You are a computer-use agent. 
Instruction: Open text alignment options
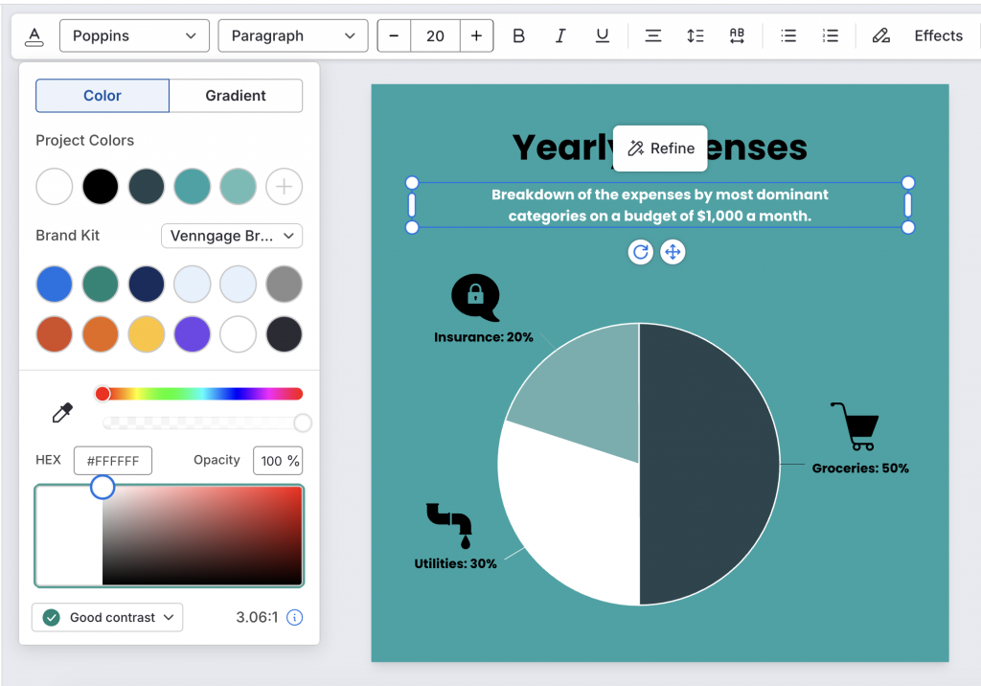pos(653,35)
